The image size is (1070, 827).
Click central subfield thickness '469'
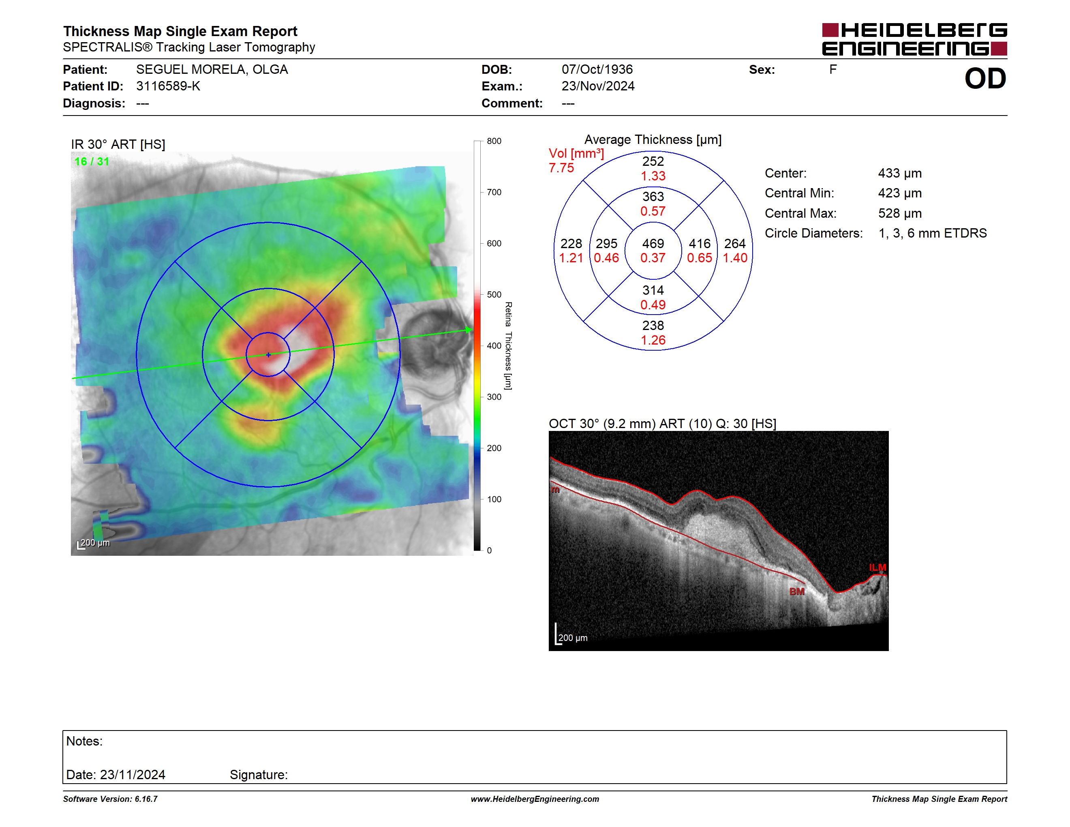coord(653,244)
